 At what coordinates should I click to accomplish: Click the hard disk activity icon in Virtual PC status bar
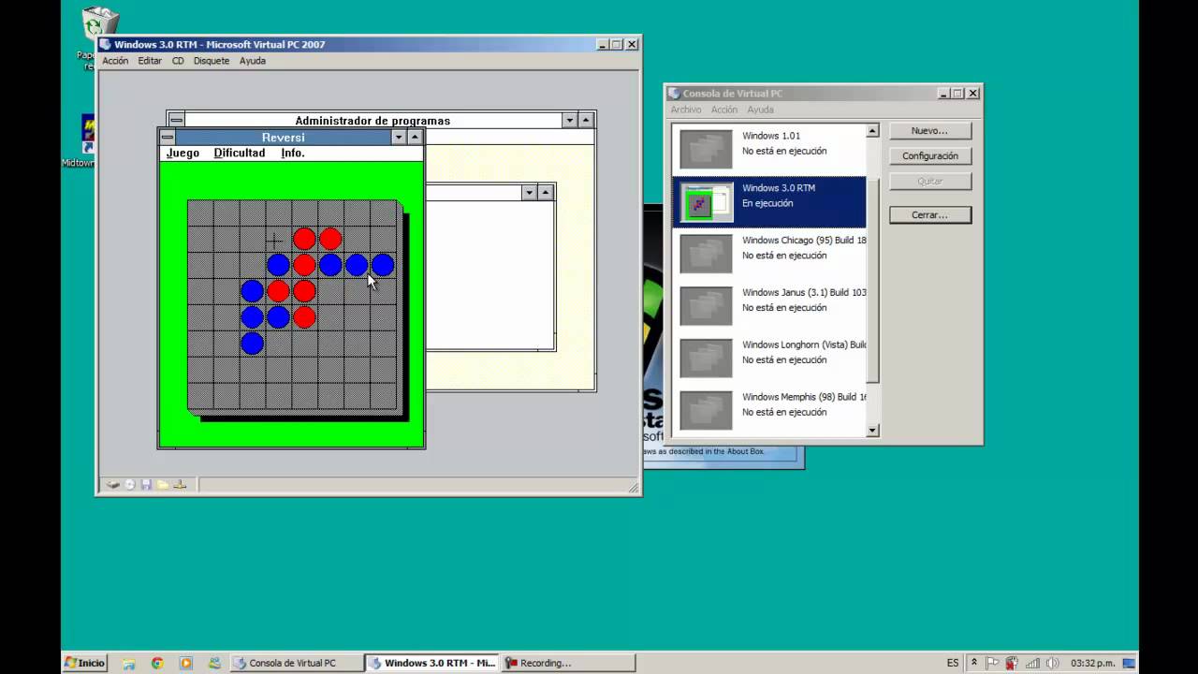pyautogui.click(x=113, y=484)
